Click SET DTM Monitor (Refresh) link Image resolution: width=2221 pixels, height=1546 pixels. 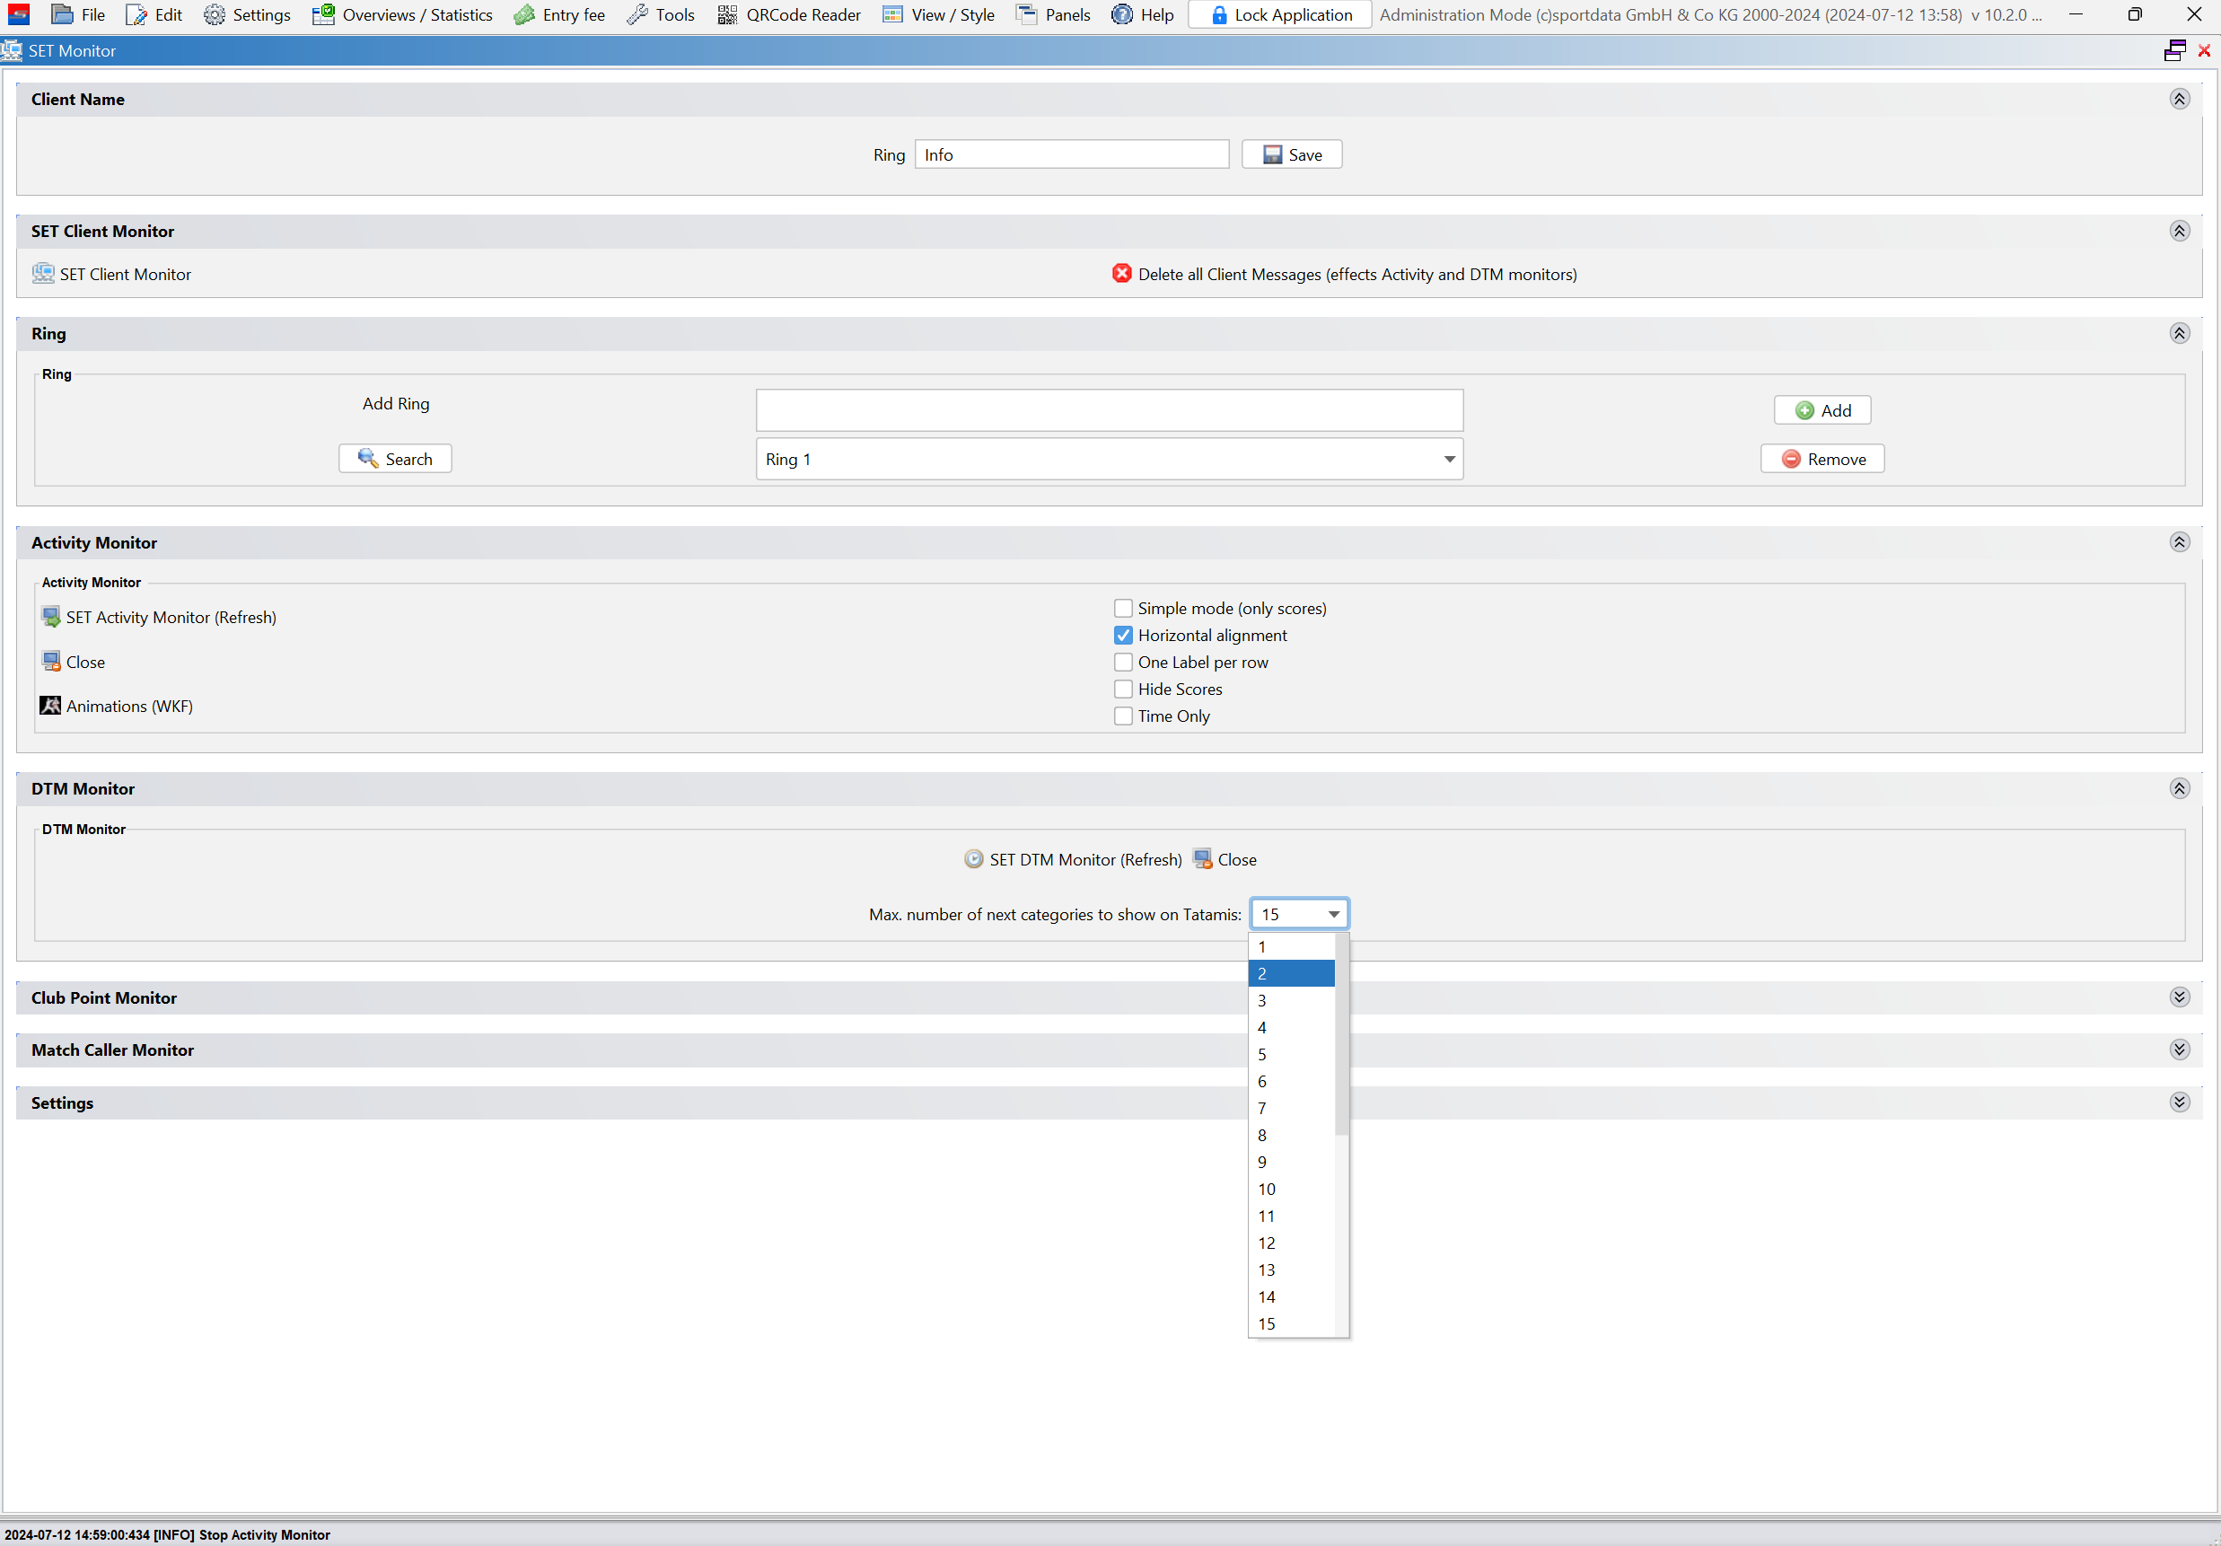[1085, 860]
